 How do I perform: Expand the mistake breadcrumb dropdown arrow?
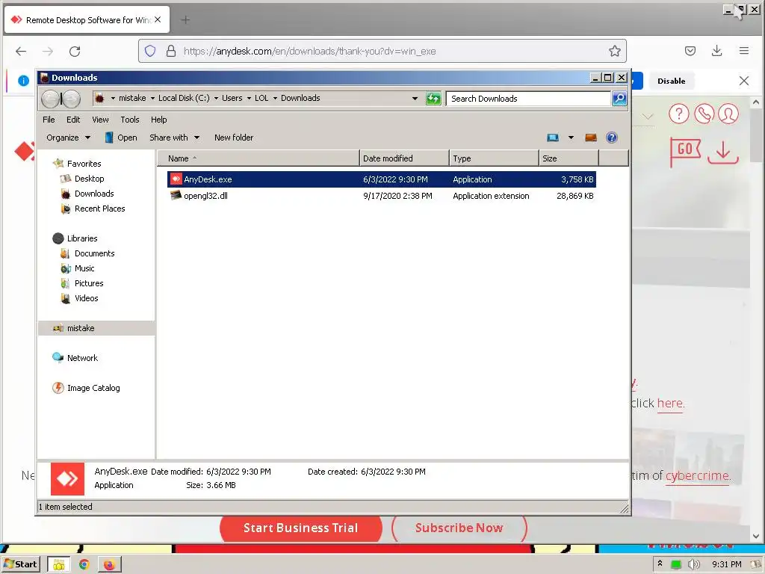pyautogui.click(x=152, y=98)
